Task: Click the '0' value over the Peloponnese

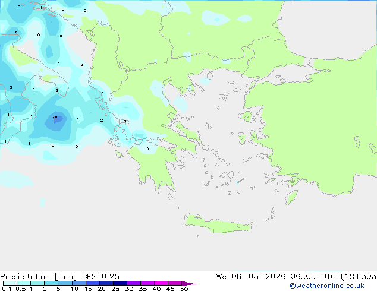Action: (x=147, y=149)
